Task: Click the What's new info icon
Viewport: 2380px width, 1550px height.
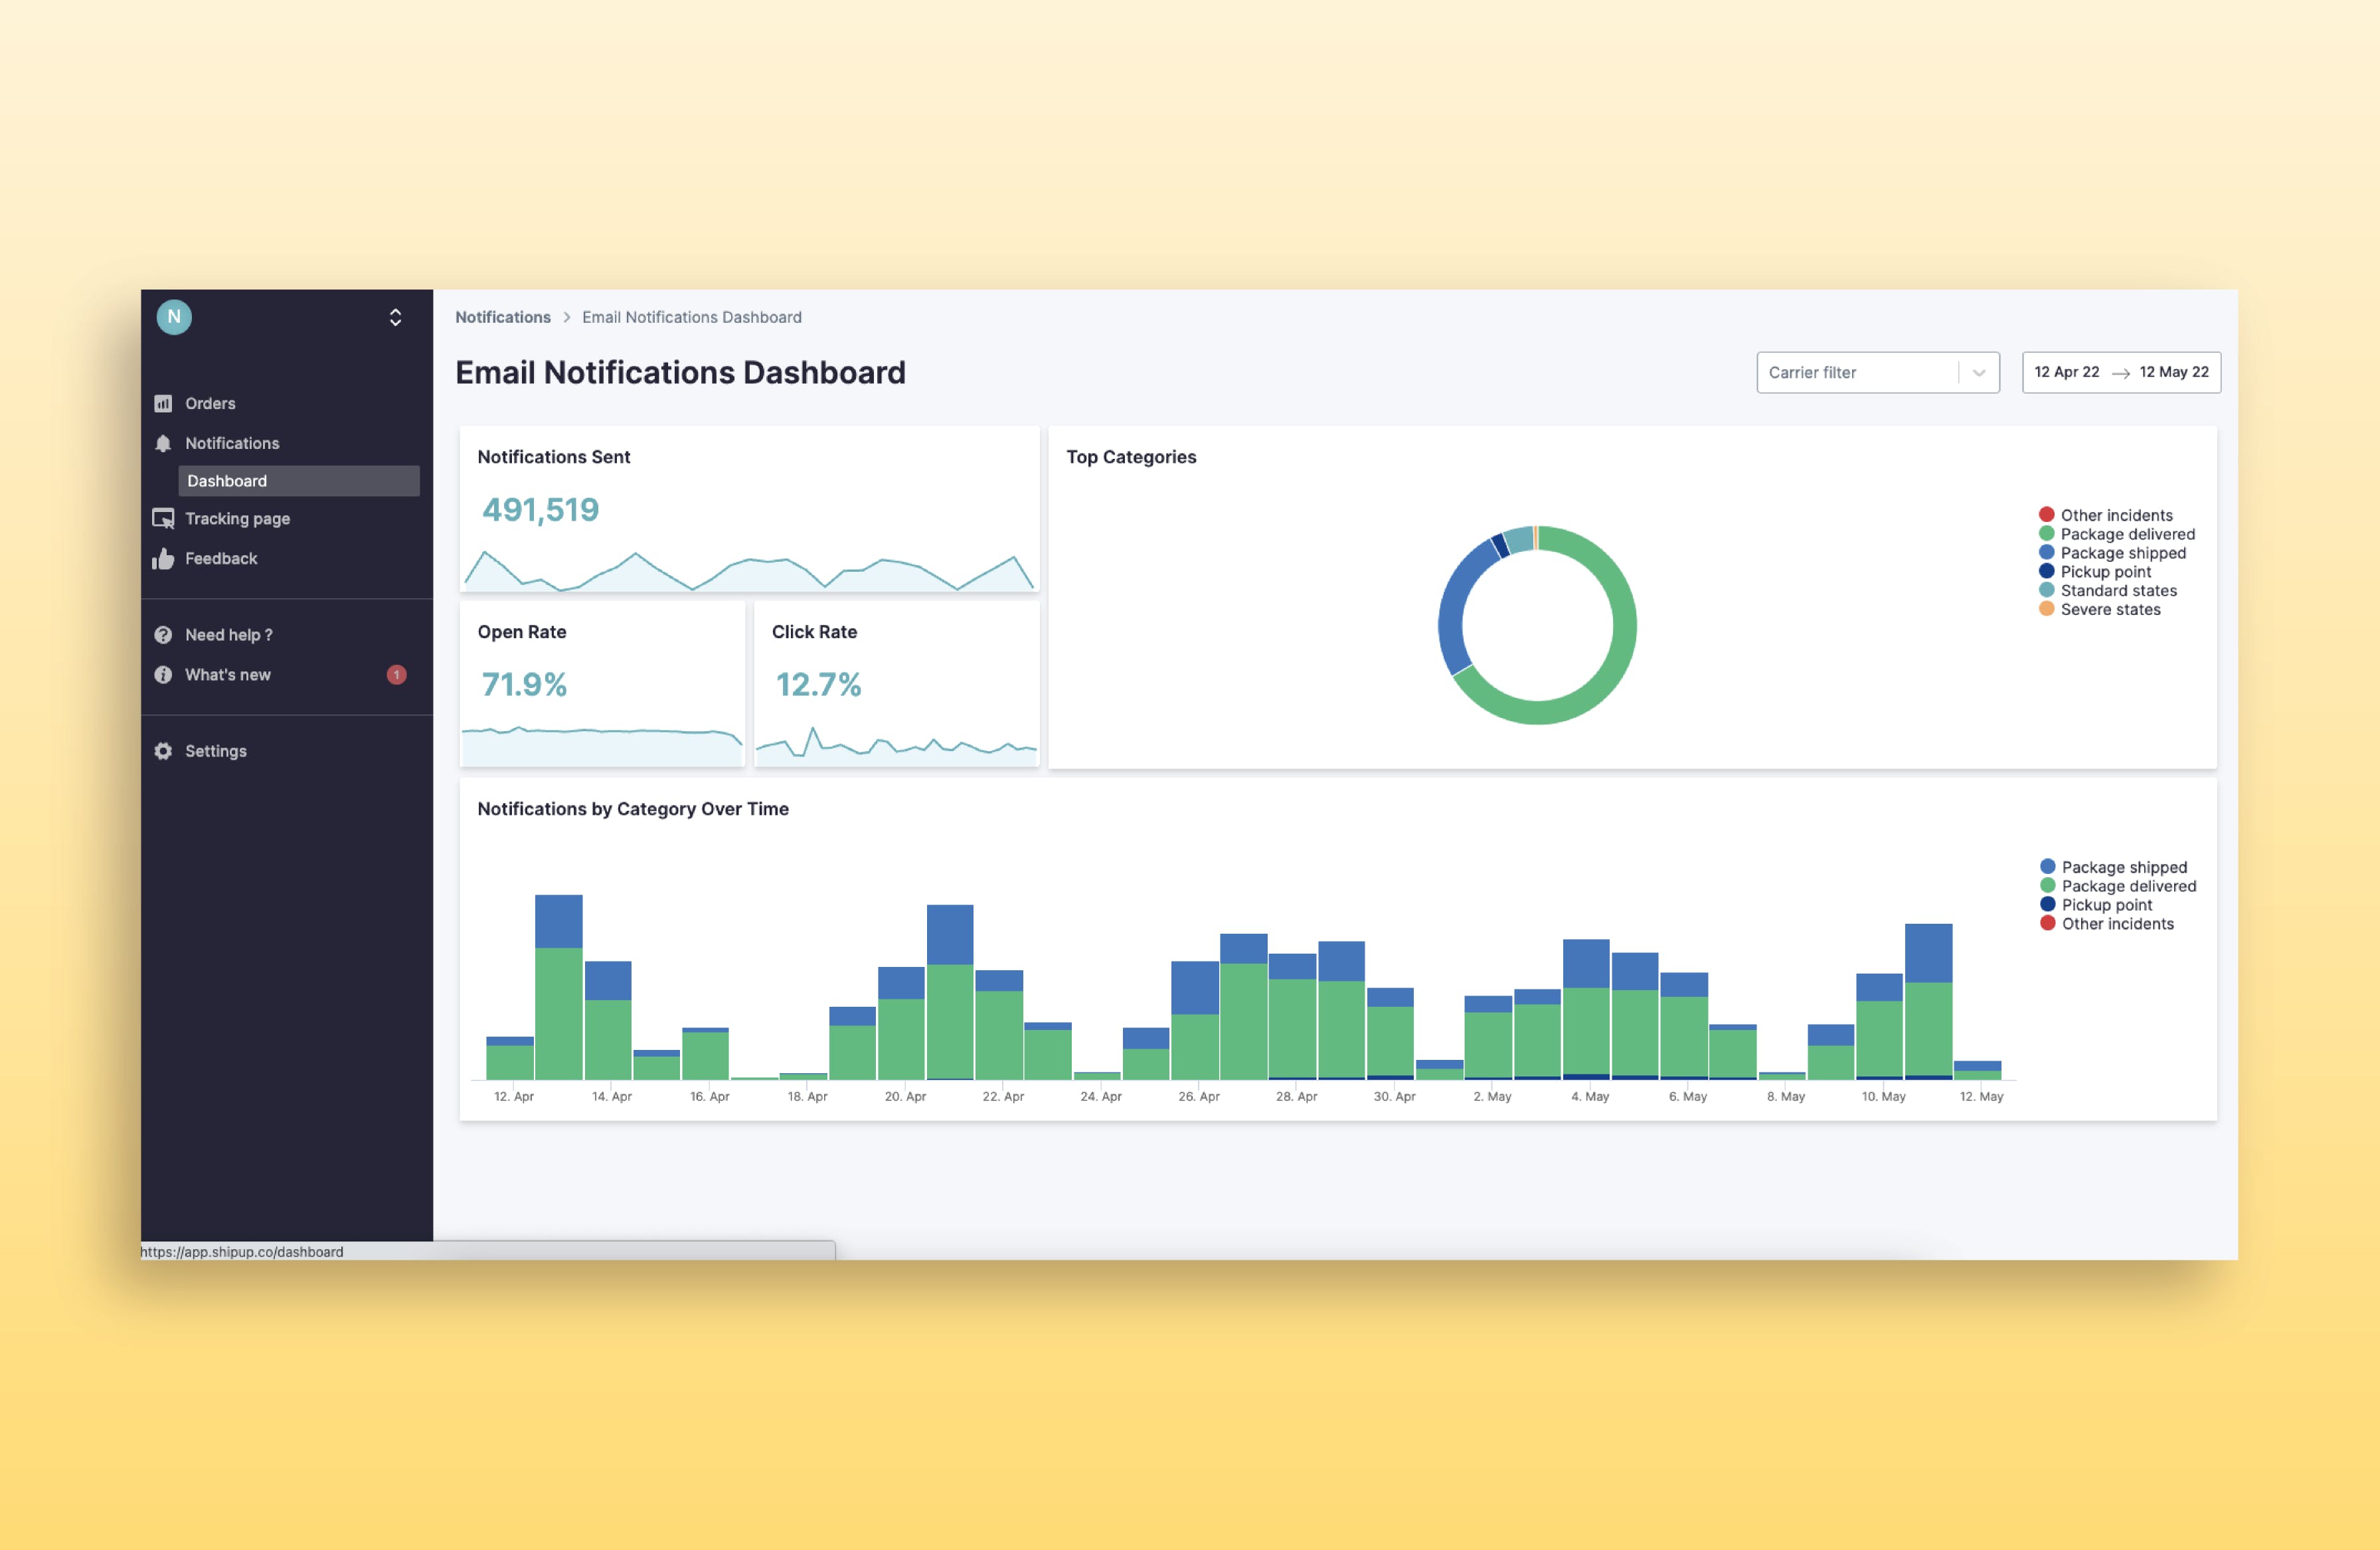Action: pyautogui.click(x=163, y=675)
